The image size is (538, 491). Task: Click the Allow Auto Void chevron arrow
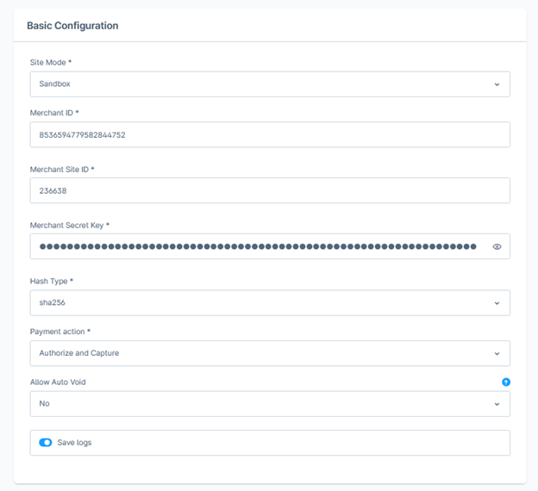coord(497,404)
